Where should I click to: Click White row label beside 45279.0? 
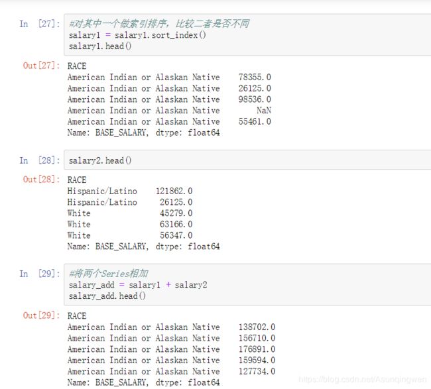[79, 213]
